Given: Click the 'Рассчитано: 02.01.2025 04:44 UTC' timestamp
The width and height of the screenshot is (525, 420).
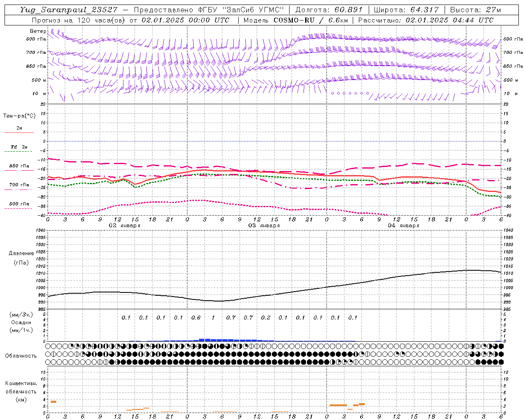Looking at the screenshot, I should point(426,20).
